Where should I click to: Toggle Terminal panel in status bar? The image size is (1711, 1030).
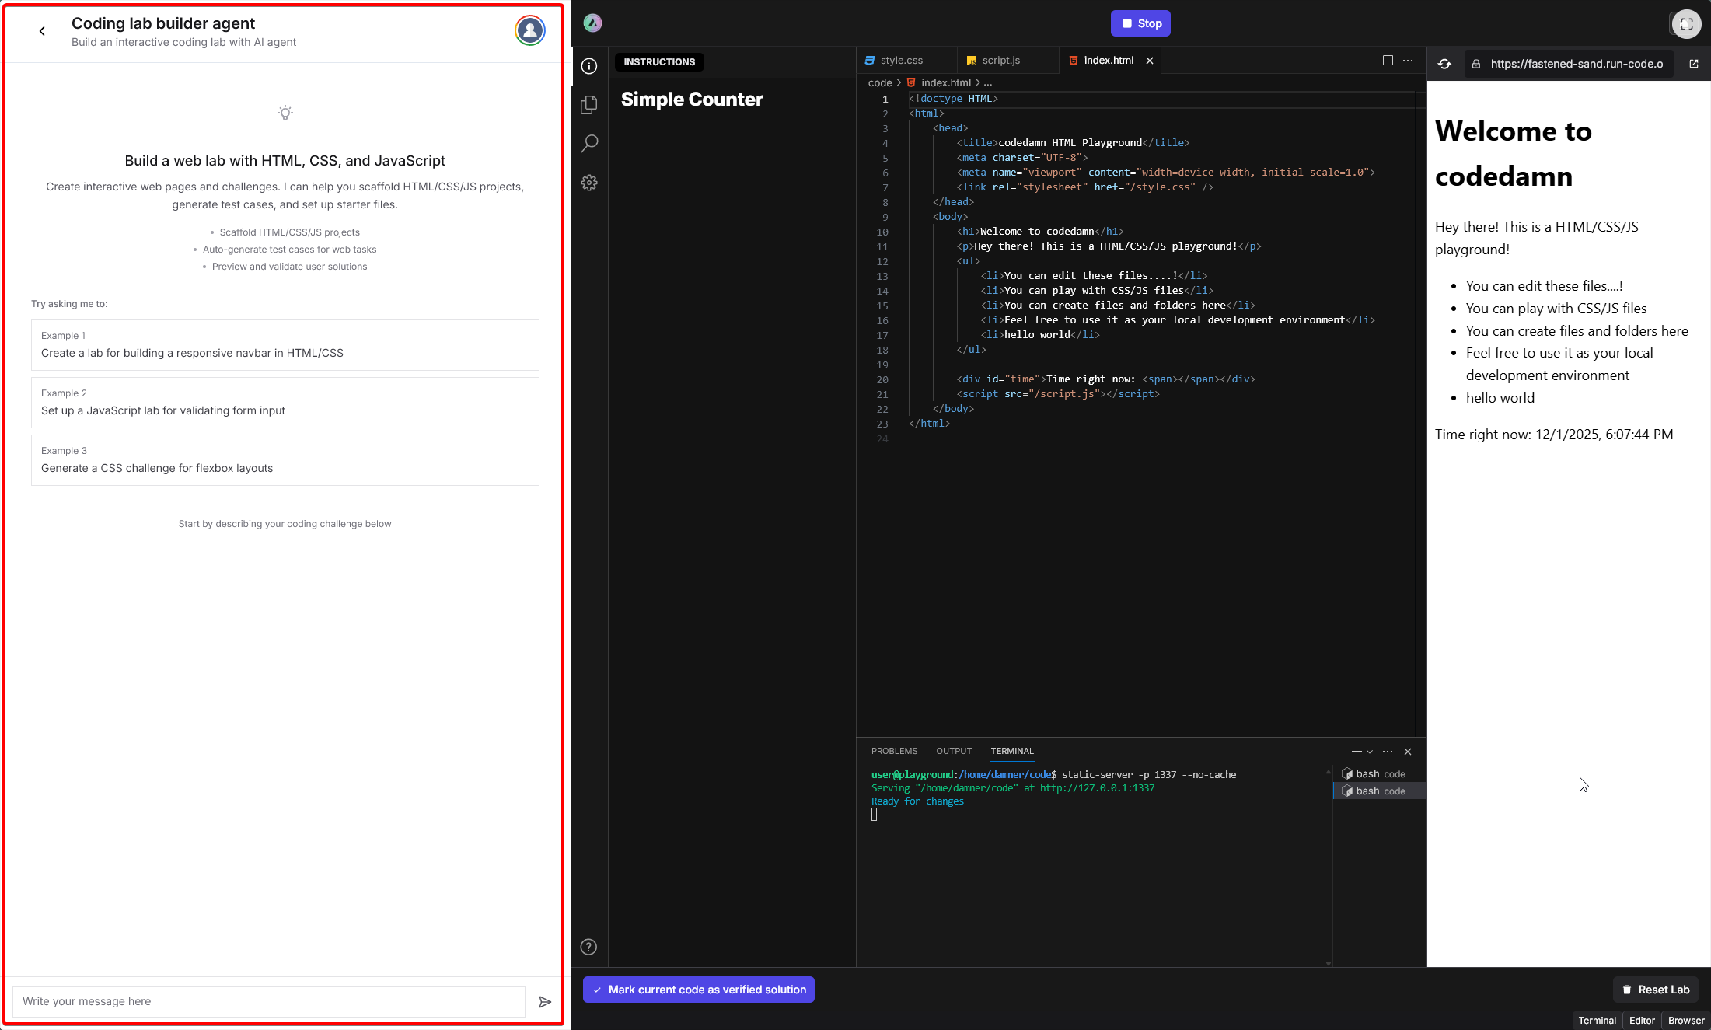pos(1597,1020)
